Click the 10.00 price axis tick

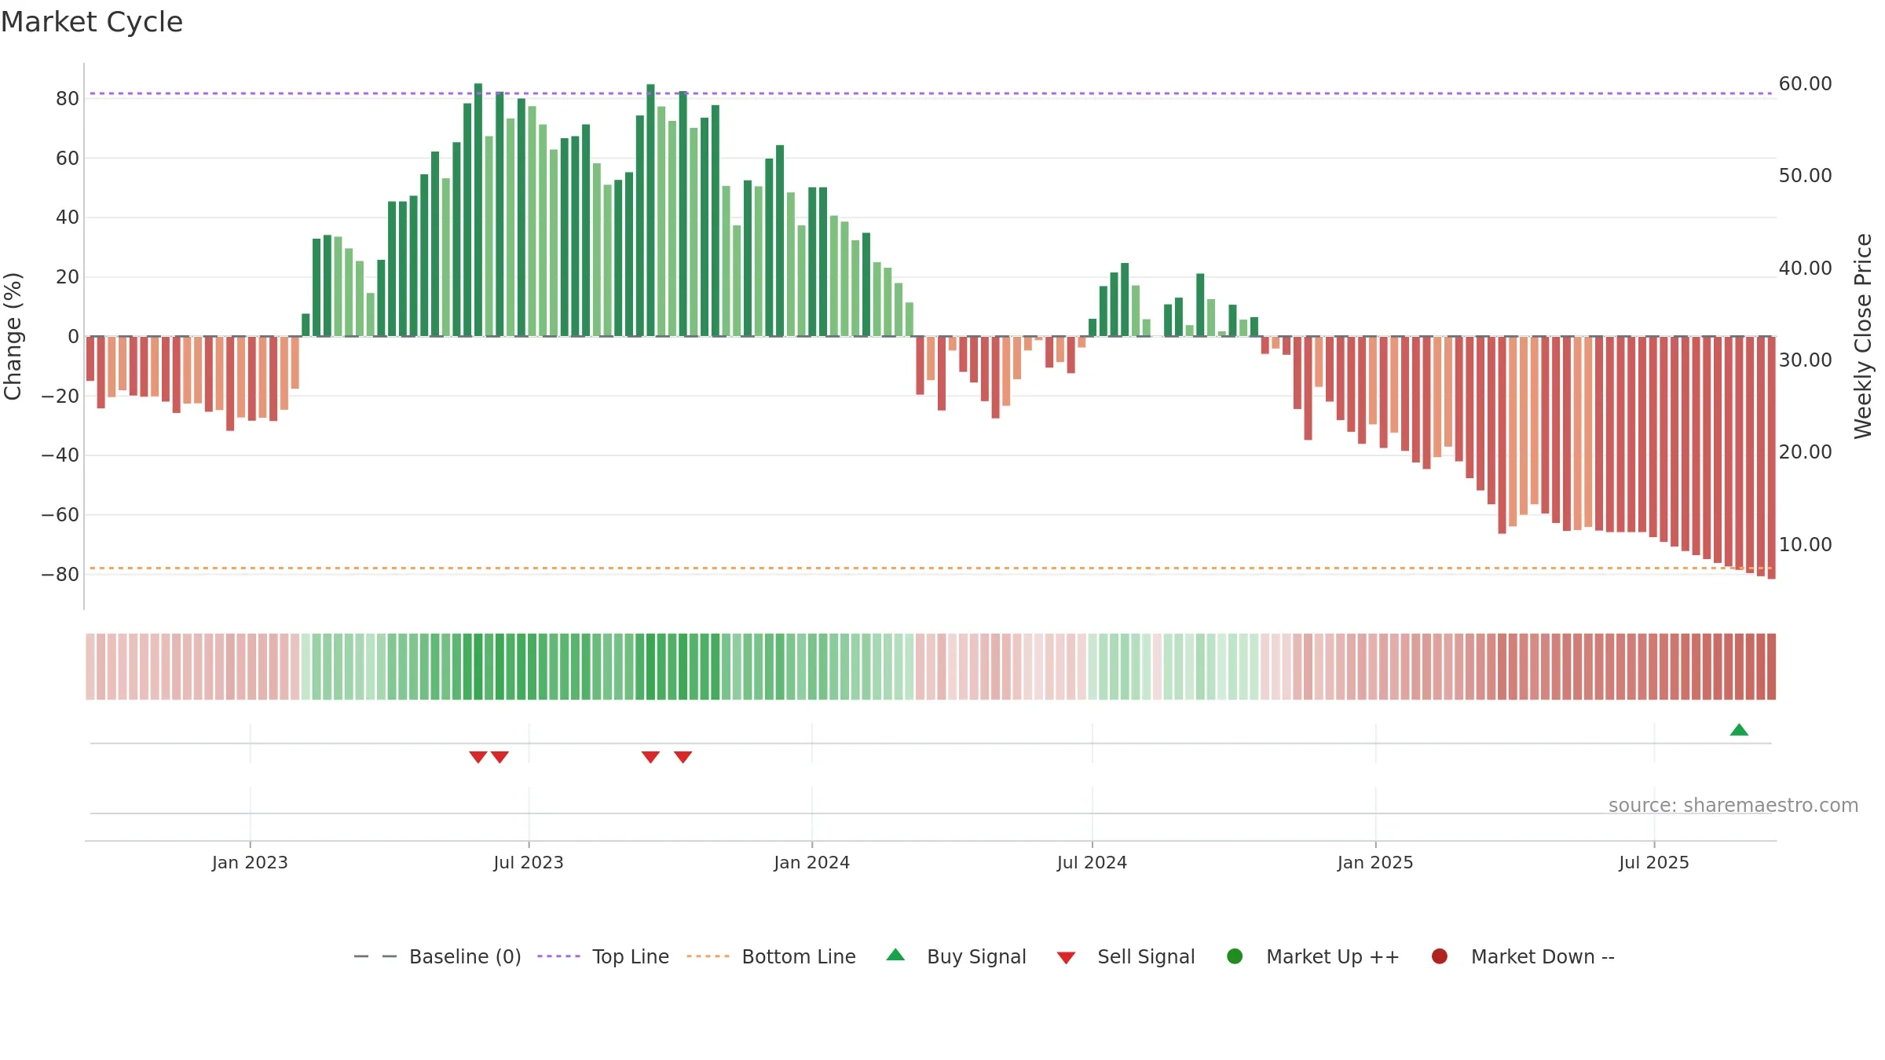(1805, 544)
